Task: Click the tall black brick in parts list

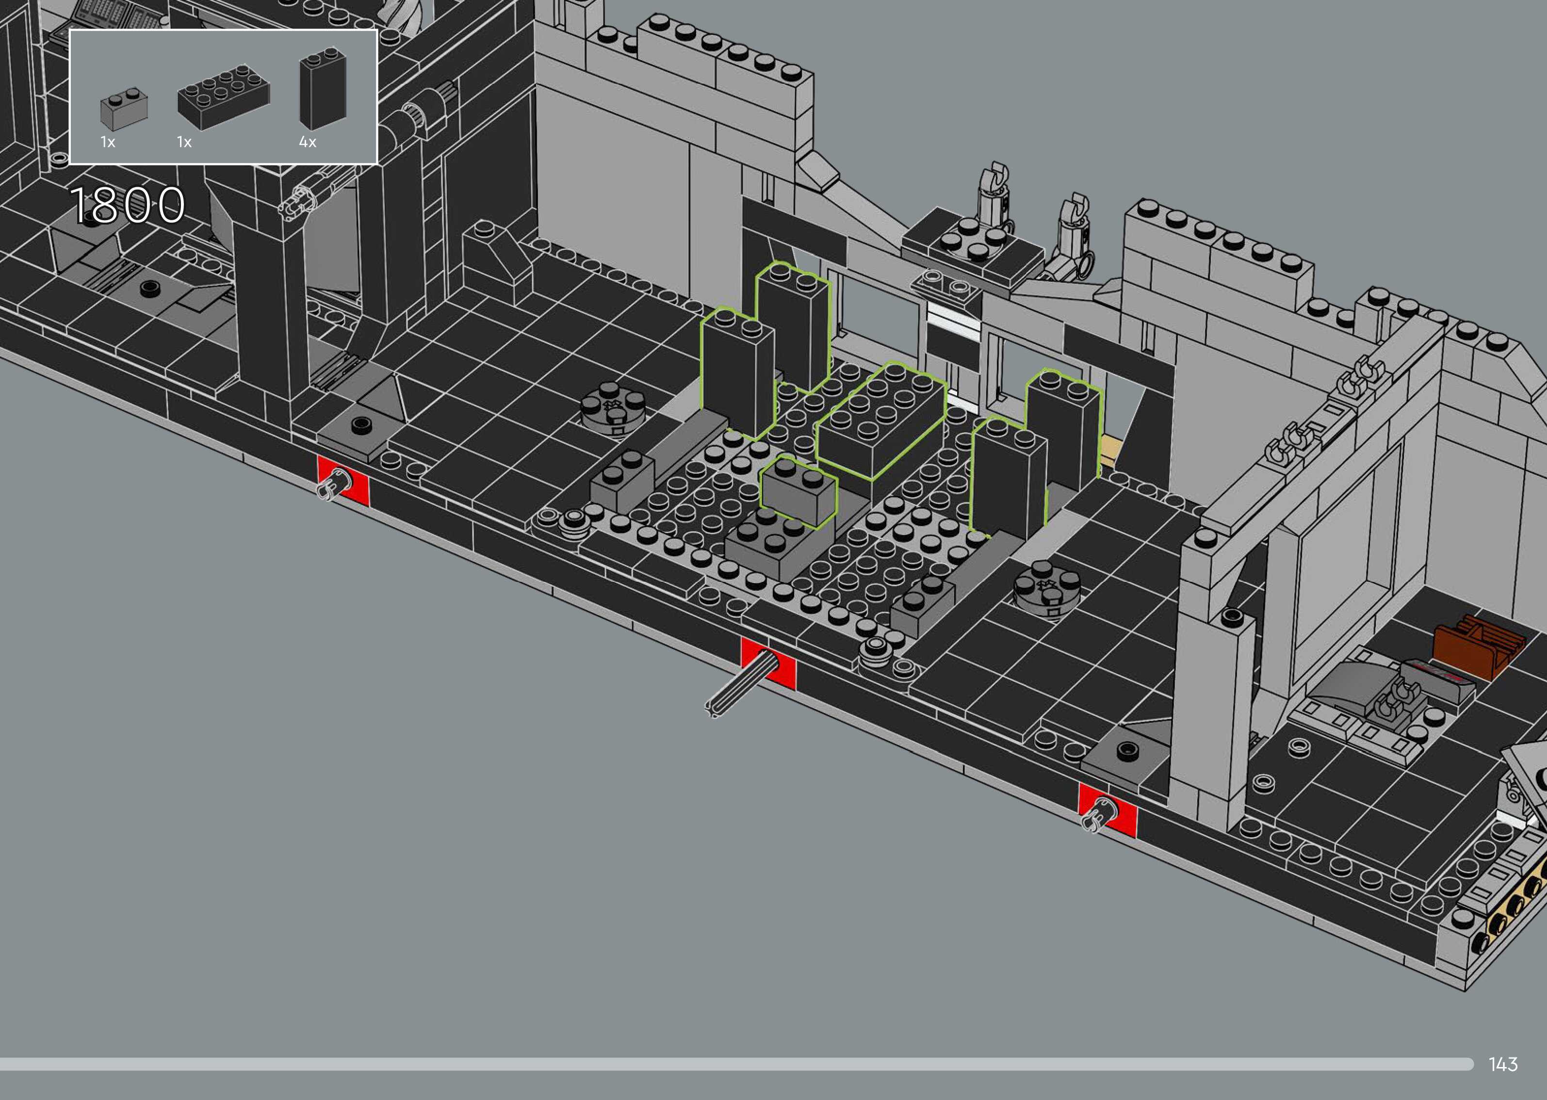Action: pos(323,89)
